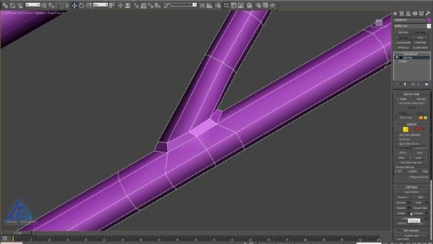Collapse the Edit Geometry rollout header
Screen dimensions: 433x244
(411, 230)
